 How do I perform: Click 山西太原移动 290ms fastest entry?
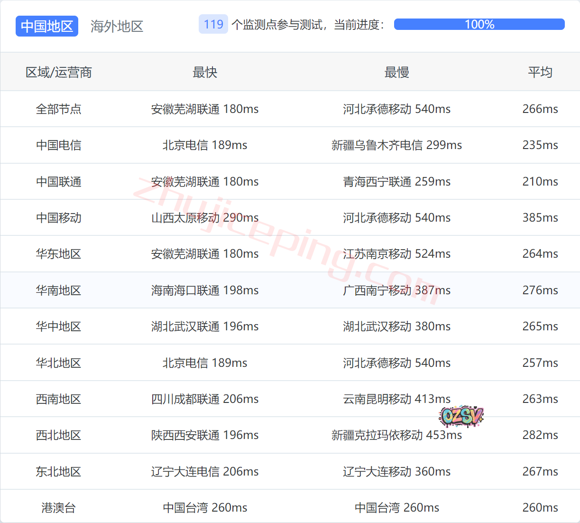click(204, 217)
